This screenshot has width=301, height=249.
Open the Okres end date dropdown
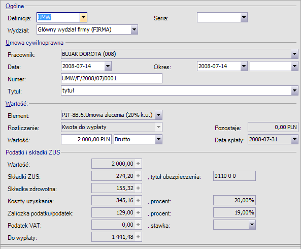294,66
